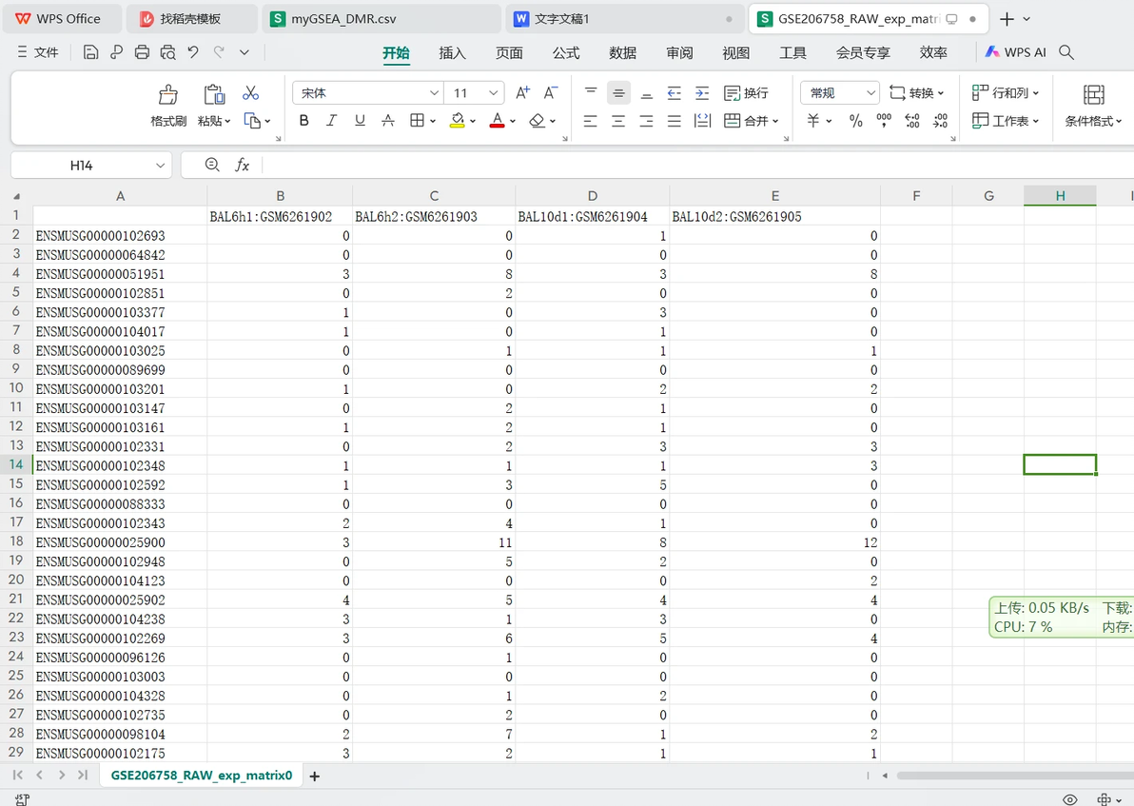Expand the Name Box H14 dropdown
The image size is (1134, 806).
[x=160, y=166]
